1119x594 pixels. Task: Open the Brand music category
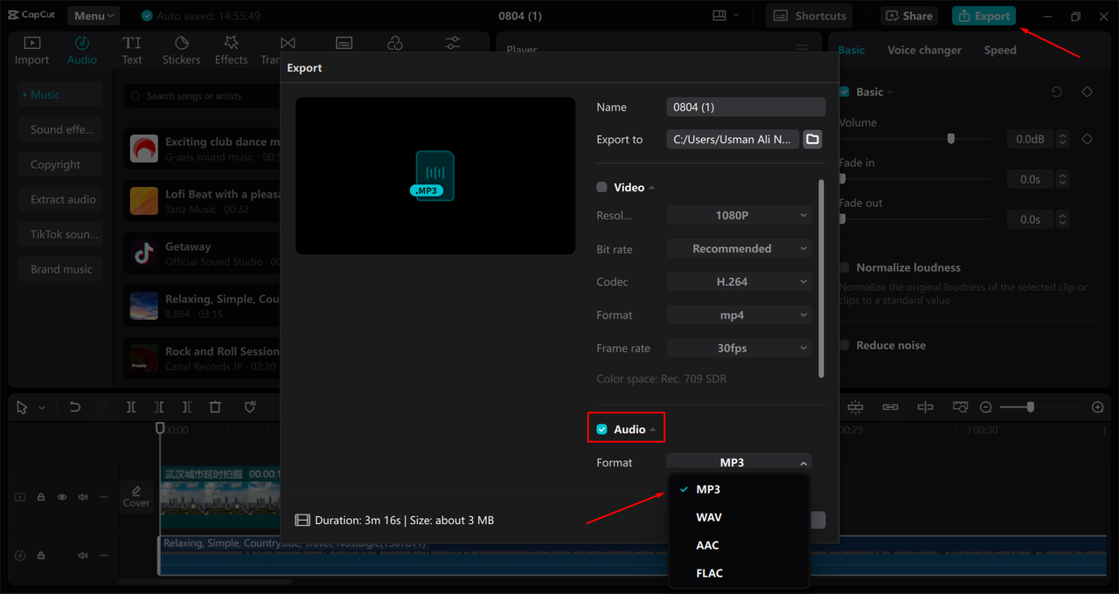tap(61, 269)
